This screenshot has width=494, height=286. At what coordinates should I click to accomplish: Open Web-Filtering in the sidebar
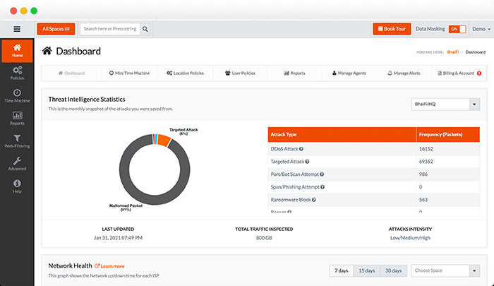17,141
